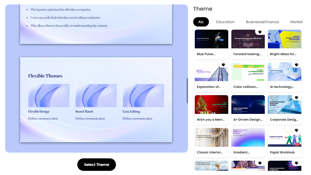Click the Color collision theme name label
The image size is (311, 175).
246,87
